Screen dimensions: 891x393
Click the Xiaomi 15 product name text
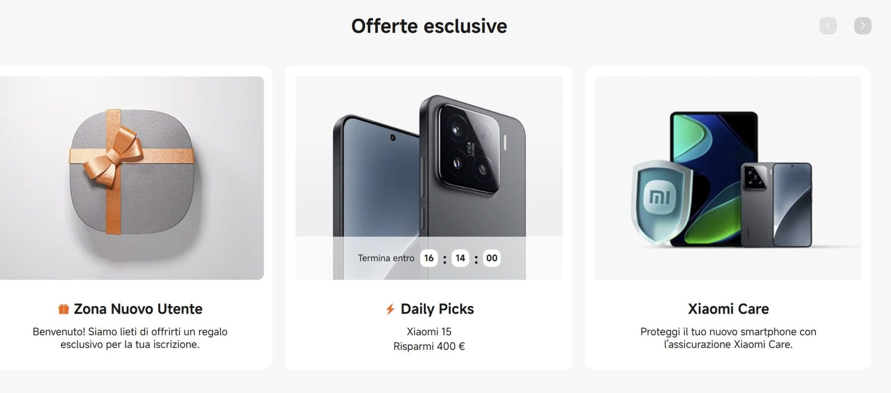click(x=429, y=332)
